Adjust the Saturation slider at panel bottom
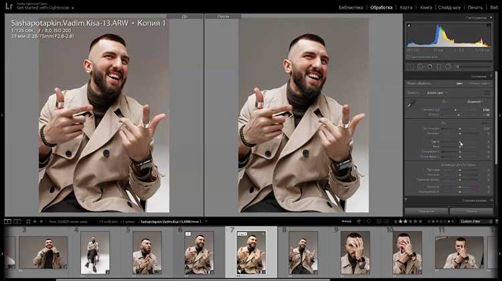 [x=460, y=192]
